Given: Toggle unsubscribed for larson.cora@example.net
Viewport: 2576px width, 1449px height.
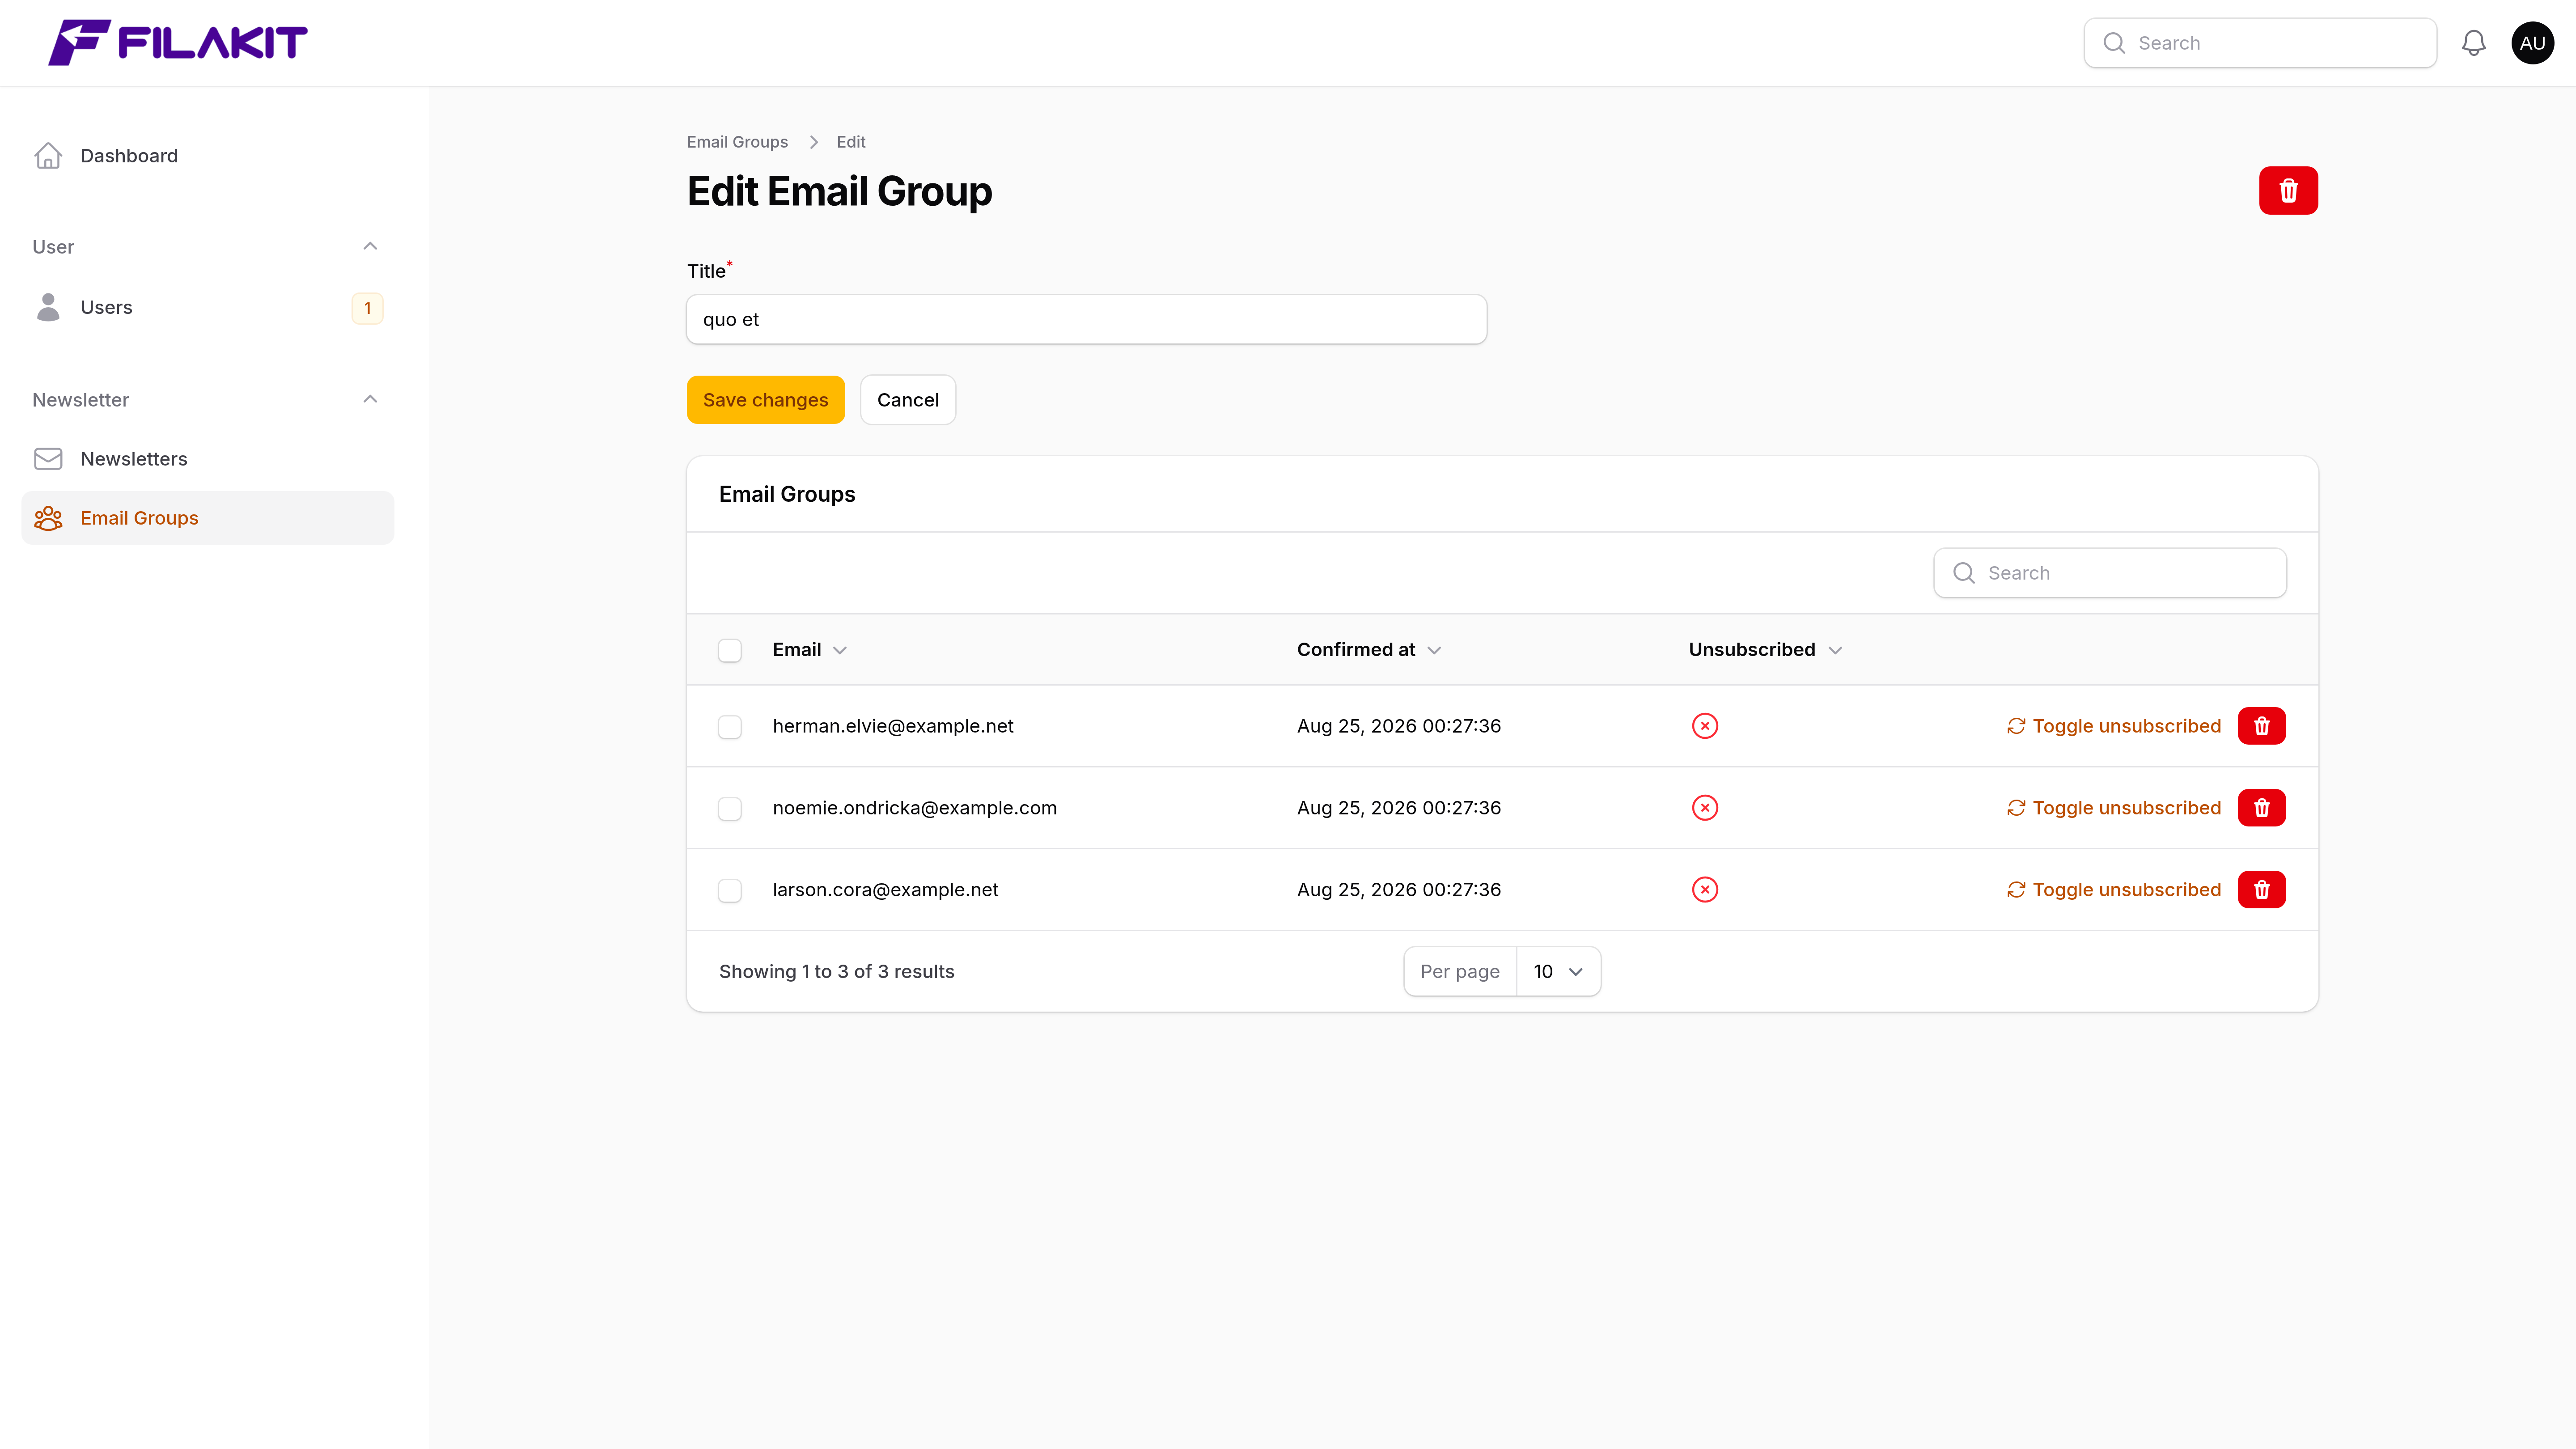Looking at the screenshot, I should coord(2113,890).
